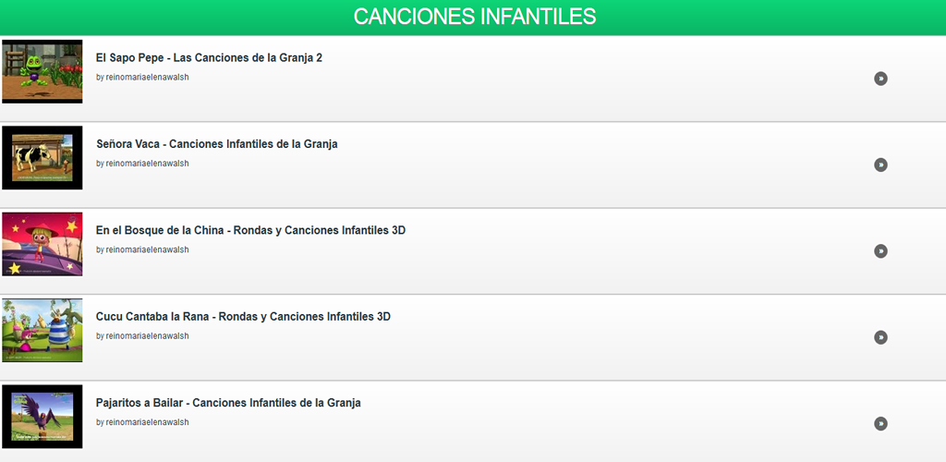Click arrow icon for En el Bosque row
This screenshot has width=946, height=462.
click(880, 251)
